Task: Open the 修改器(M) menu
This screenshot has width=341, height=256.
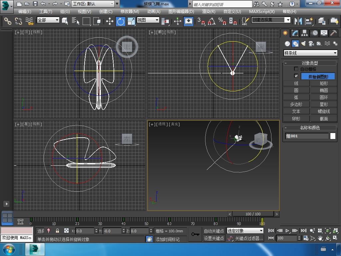Action: 130,11
